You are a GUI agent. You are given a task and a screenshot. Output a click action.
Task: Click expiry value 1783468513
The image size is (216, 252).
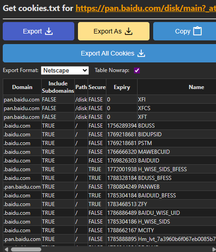[122, 204]
